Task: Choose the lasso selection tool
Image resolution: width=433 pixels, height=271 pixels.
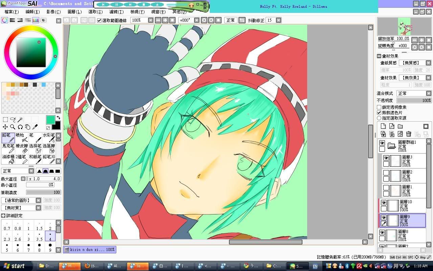Action: point(13,120)
